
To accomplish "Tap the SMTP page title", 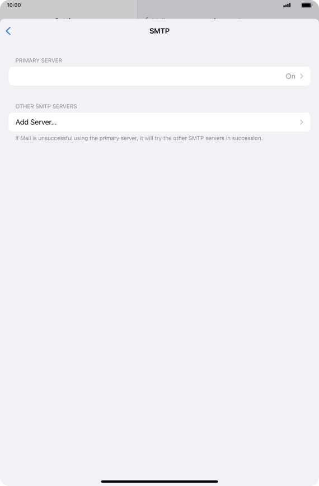I will (x=159, y=31).
